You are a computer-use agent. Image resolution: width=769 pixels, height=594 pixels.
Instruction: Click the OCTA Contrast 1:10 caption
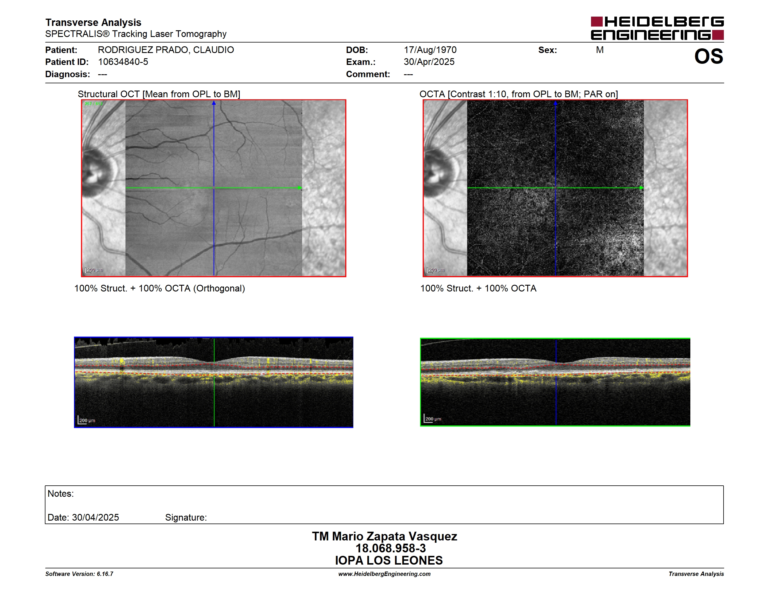(519, 94)
